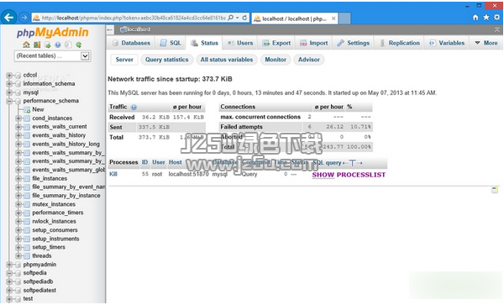Click the table icon beside threads
This screenshot has height=305, width=504.
[x=27, y=256]
